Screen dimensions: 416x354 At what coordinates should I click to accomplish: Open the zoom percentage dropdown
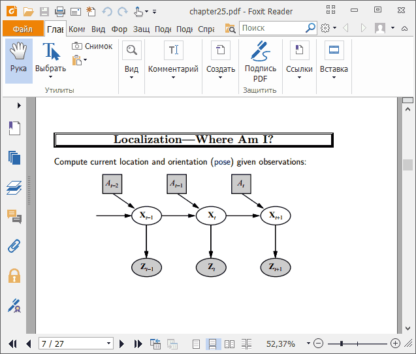[308, 344]
